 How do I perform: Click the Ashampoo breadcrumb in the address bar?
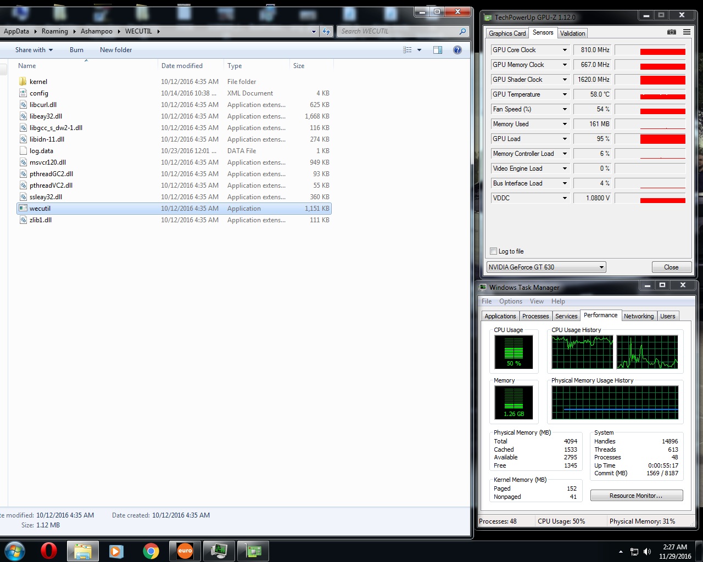click(x=97, y=31)
